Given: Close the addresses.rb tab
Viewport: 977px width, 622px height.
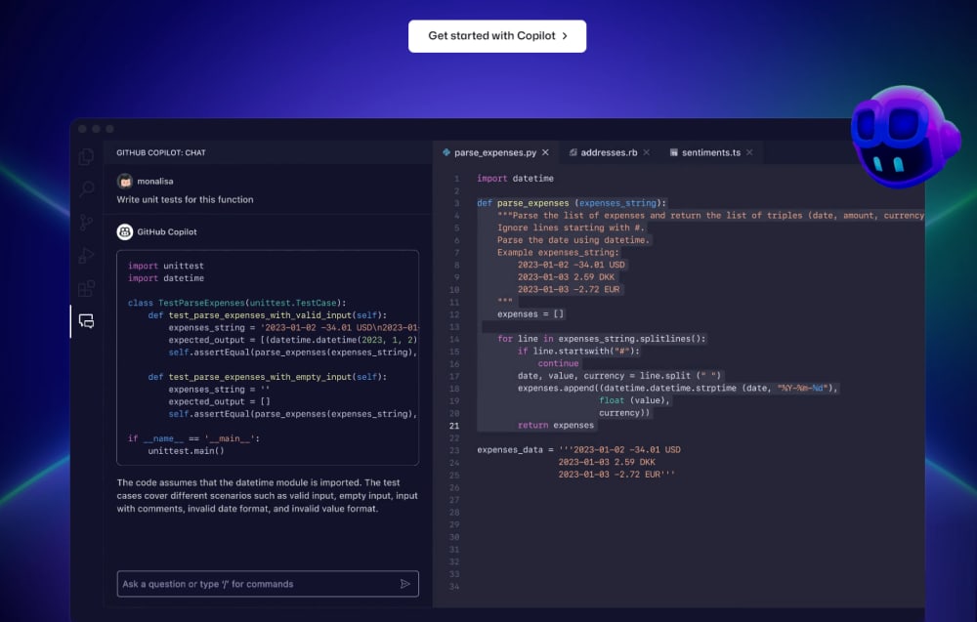Looking at the screenshot, I should click(x=646, y=152).
